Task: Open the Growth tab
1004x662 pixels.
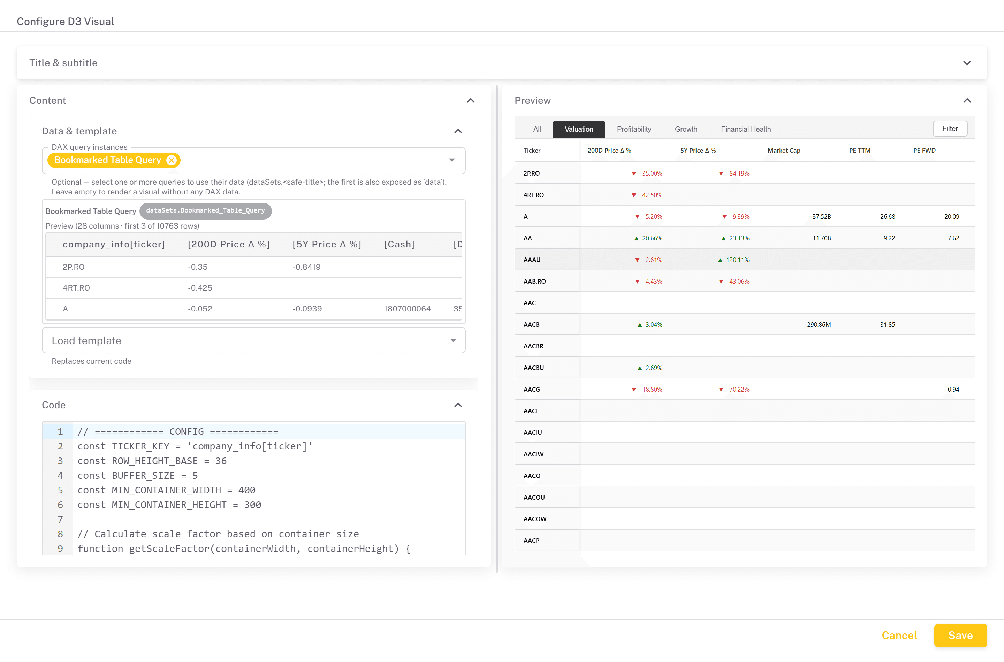Action: pyautogui.click(x=685, y=129)
